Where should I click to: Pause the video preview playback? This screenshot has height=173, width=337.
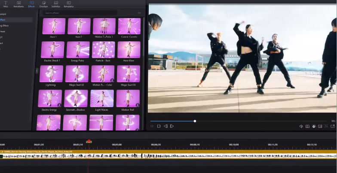(x=152, y=126)
